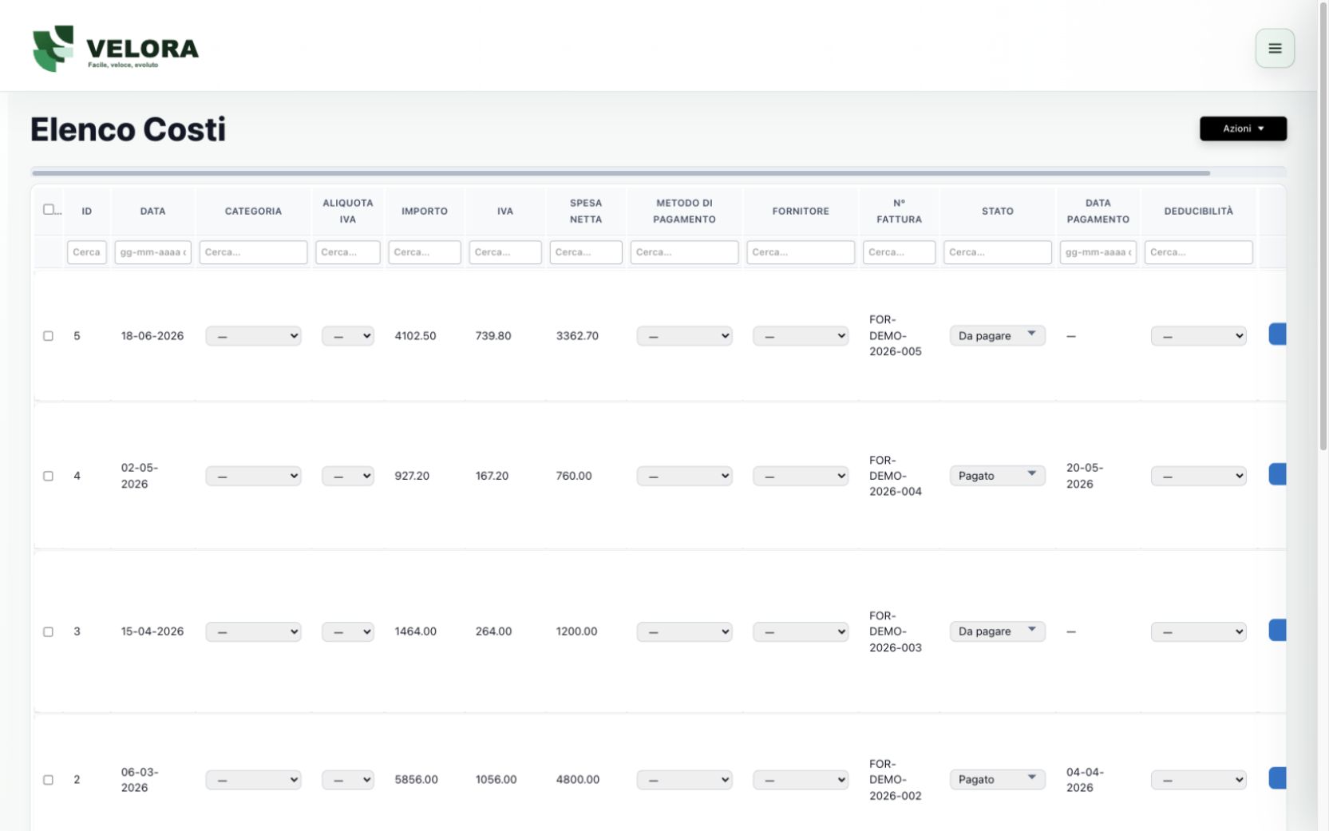
Task: Change the Pagato status for row 4
Action: click(x=997, y=476)
